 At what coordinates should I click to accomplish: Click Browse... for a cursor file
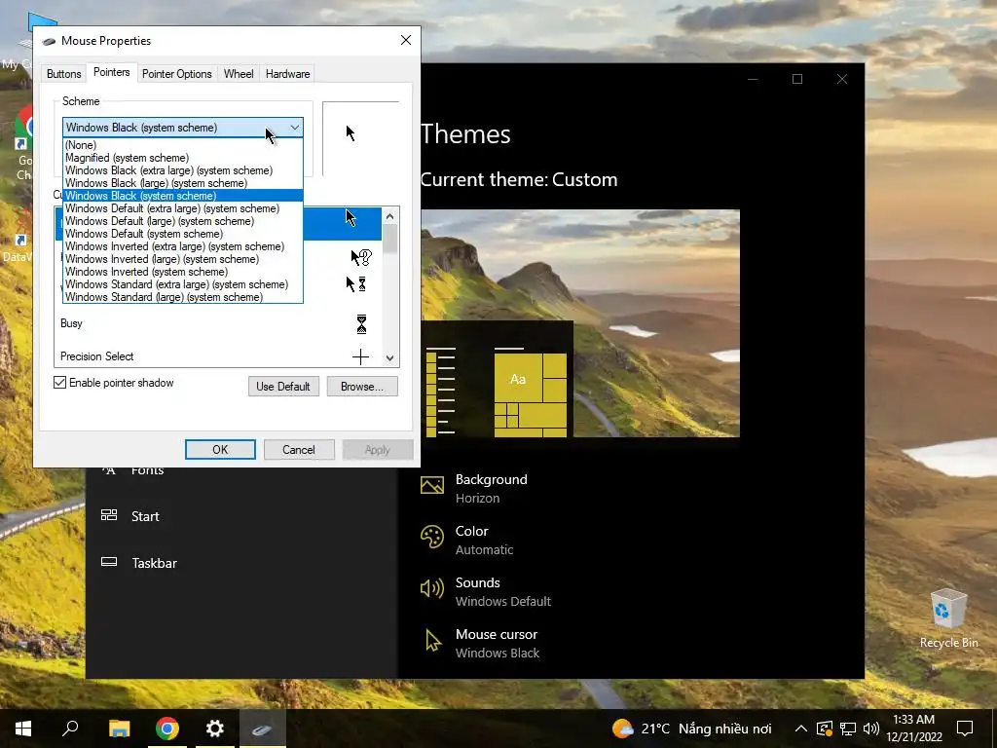[x=362, y=386]
